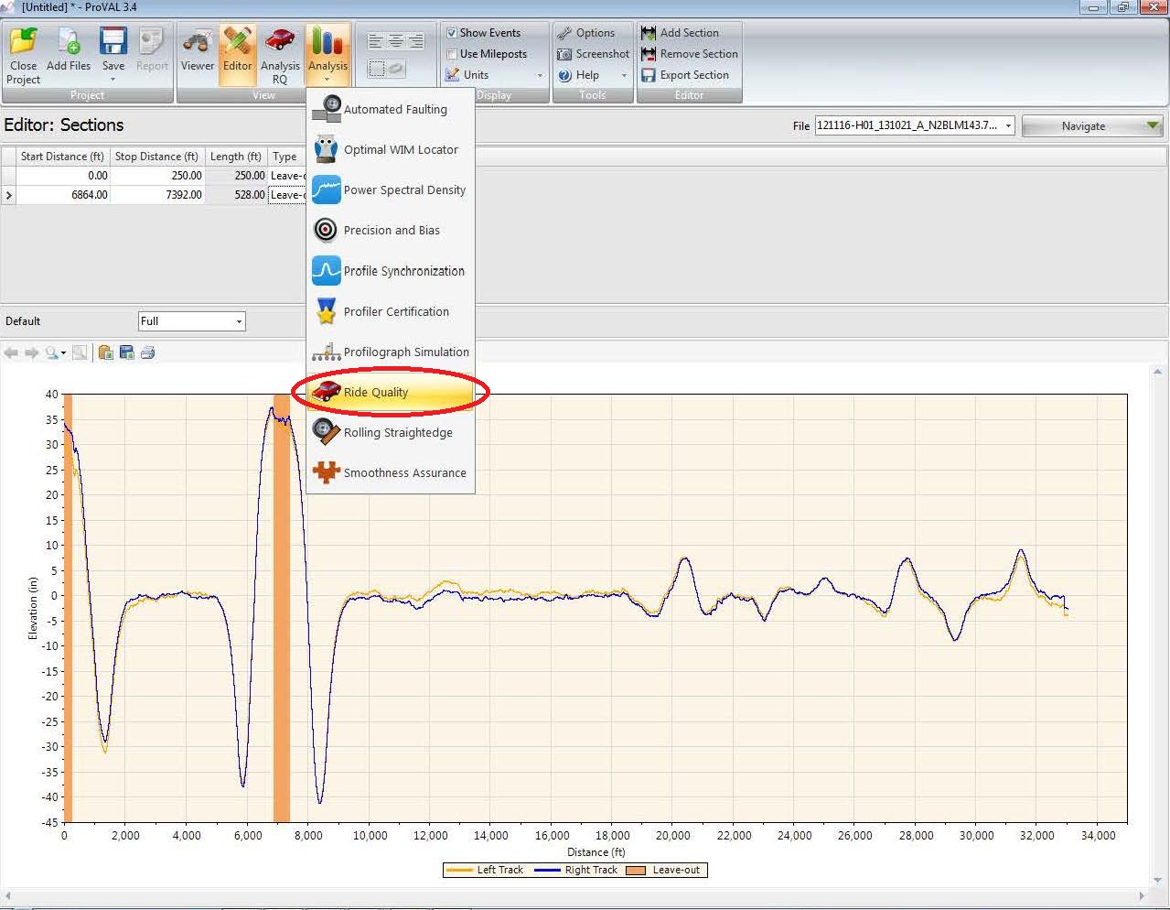
Task: Click the align right ribbon icon
Action: tap(416, 41)
